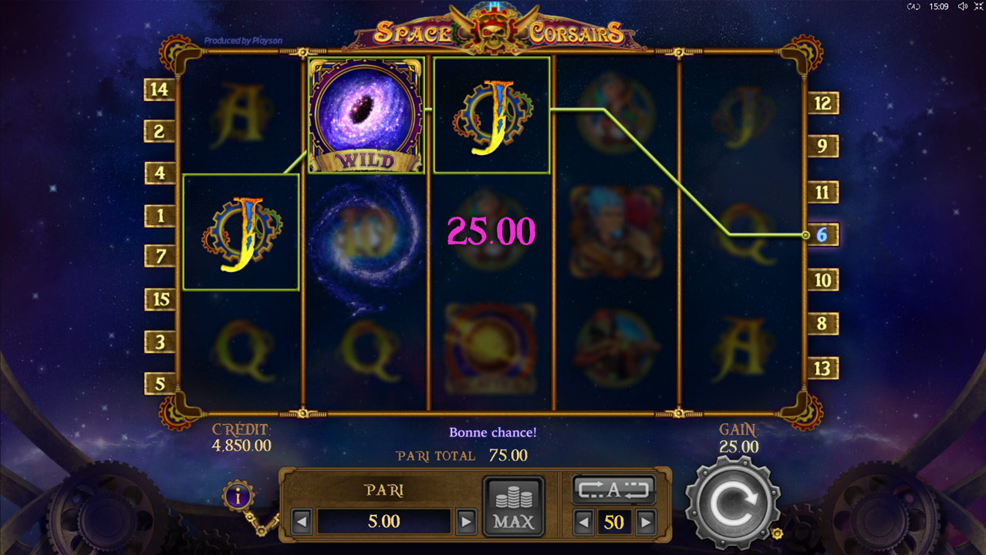Click the system clock showing 15:09
986x555 pixels.
point(939,6)
